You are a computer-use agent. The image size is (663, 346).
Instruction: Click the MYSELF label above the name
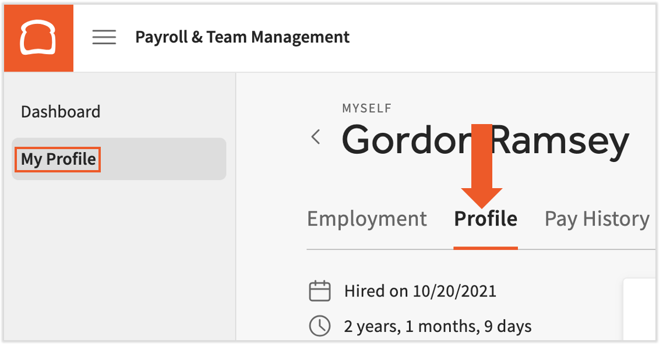367,108
